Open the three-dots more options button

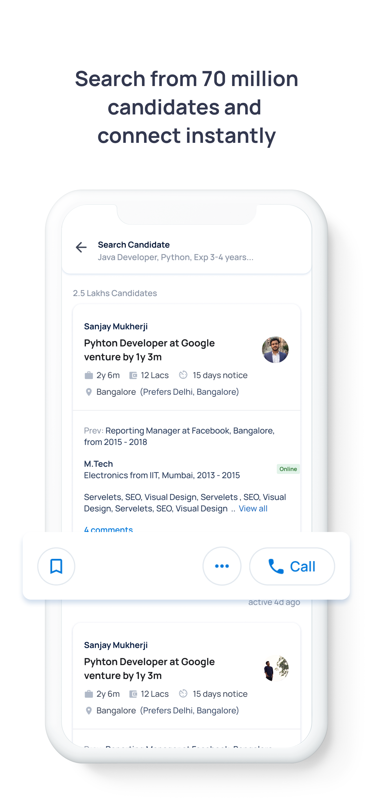coord(222,566)
